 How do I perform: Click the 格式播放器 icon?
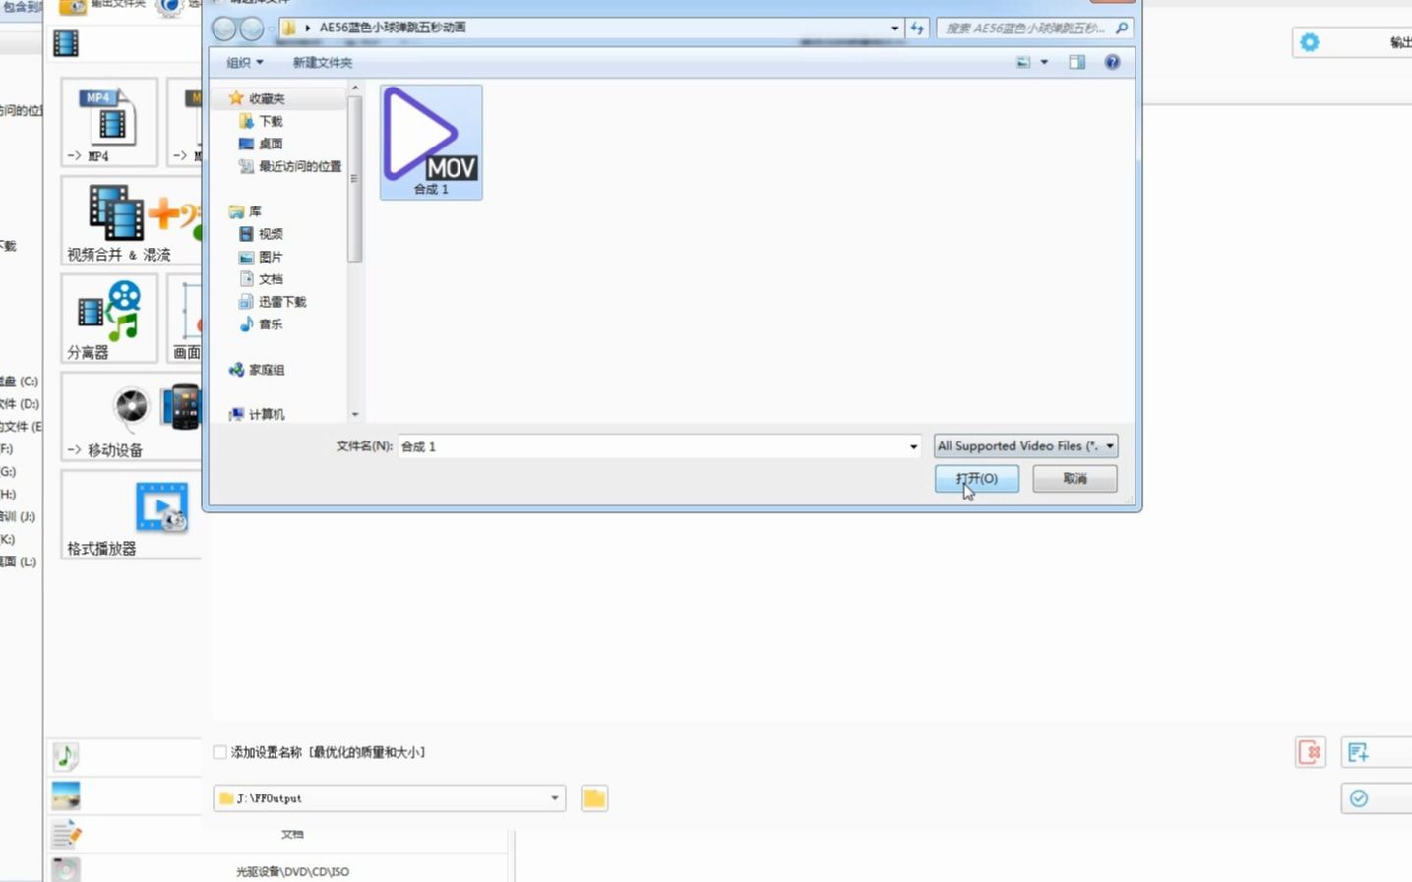click(131, 515)
